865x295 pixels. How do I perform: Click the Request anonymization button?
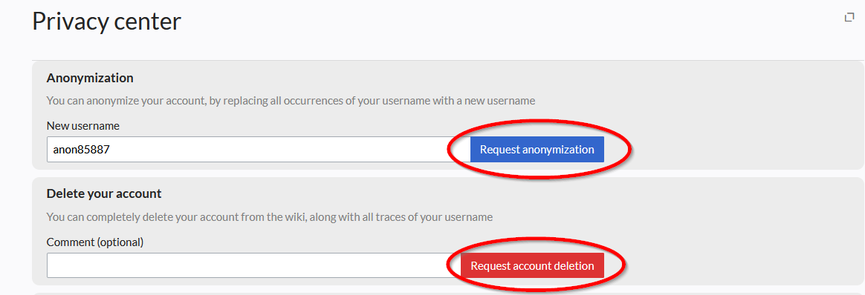(537, 150)
